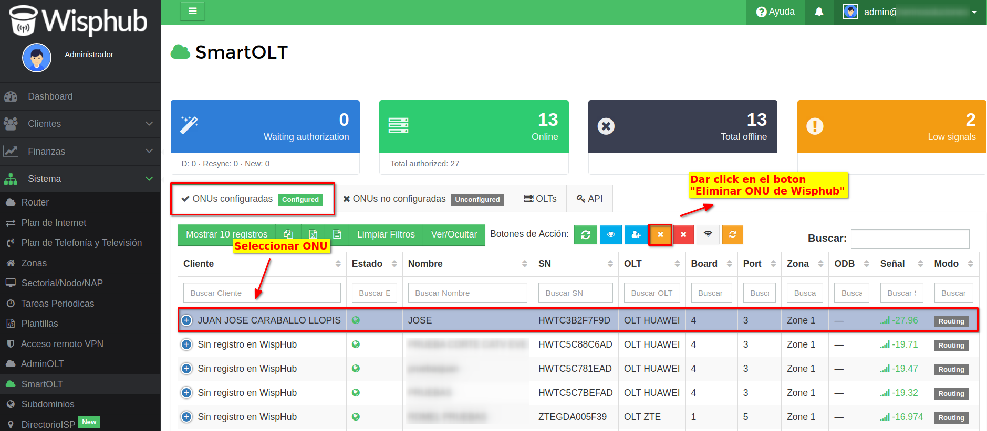The image size is (987, 431).
Task: Toggle the hamburger sidebar menu button
Action: pos(192,11)
